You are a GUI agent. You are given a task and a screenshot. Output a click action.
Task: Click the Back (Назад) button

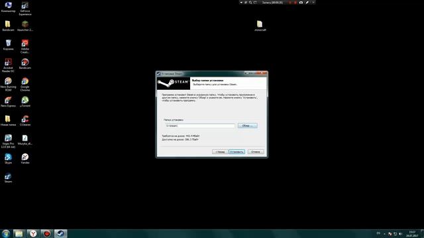click(x=220, y=151)
